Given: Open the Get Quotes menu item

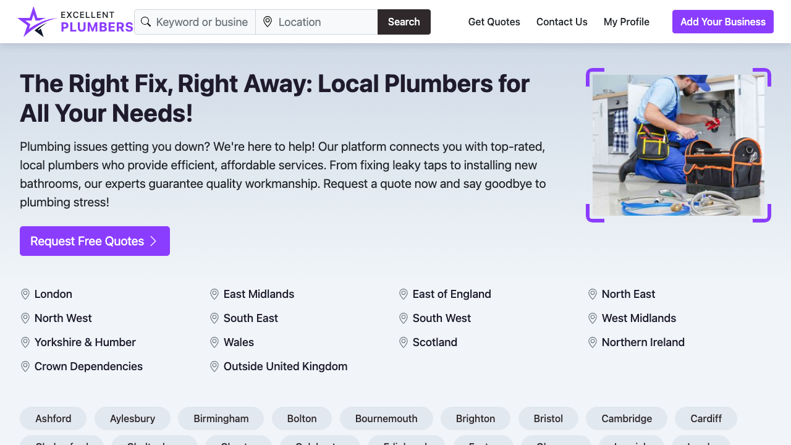Looking at the screenshot, I should point(494,22).
